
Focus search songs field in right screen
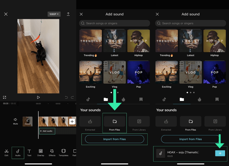[x=191, y=23]
